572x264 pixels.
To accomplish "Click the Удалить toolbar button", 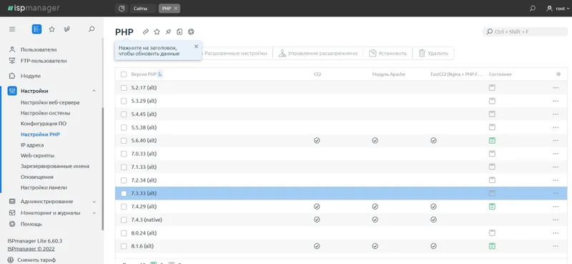I will pos(433,54).
